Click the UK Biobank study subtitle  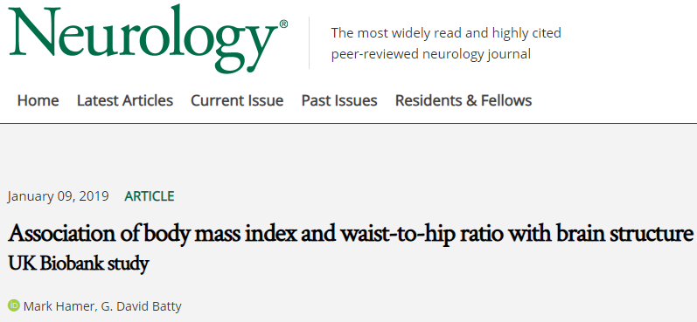point(78,264)
